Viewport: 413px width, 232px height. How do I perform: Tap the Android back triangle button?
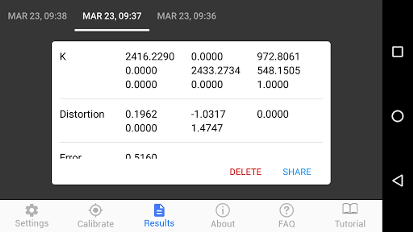pos(398,180)
